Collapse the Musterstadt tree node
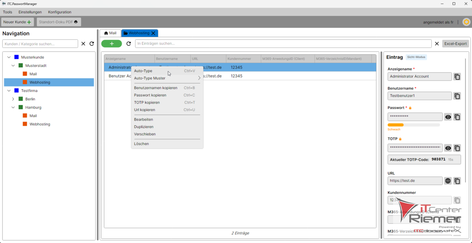 point(13,65)
